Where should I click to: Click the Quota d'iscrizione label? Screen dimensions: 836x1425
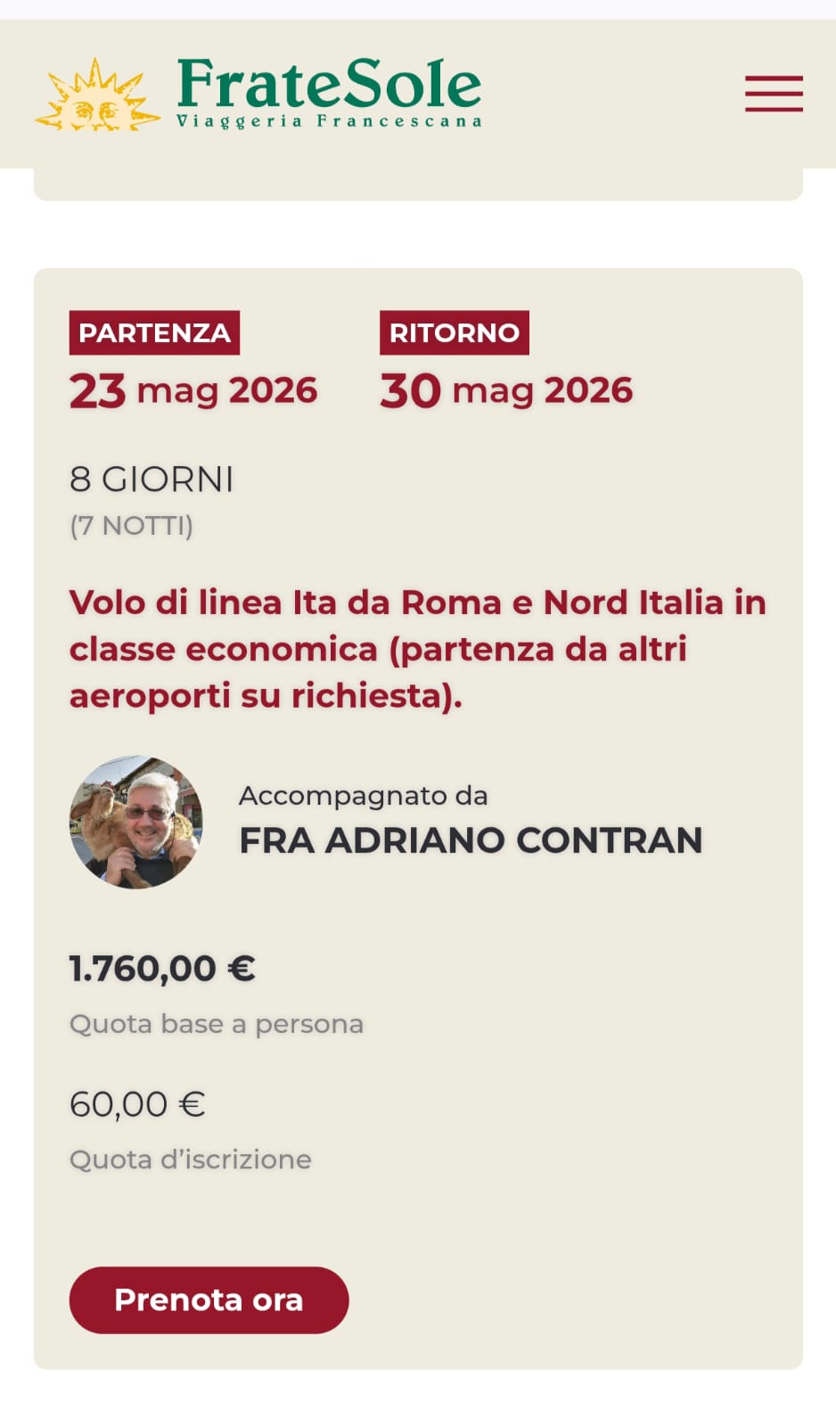point(191,1159)
